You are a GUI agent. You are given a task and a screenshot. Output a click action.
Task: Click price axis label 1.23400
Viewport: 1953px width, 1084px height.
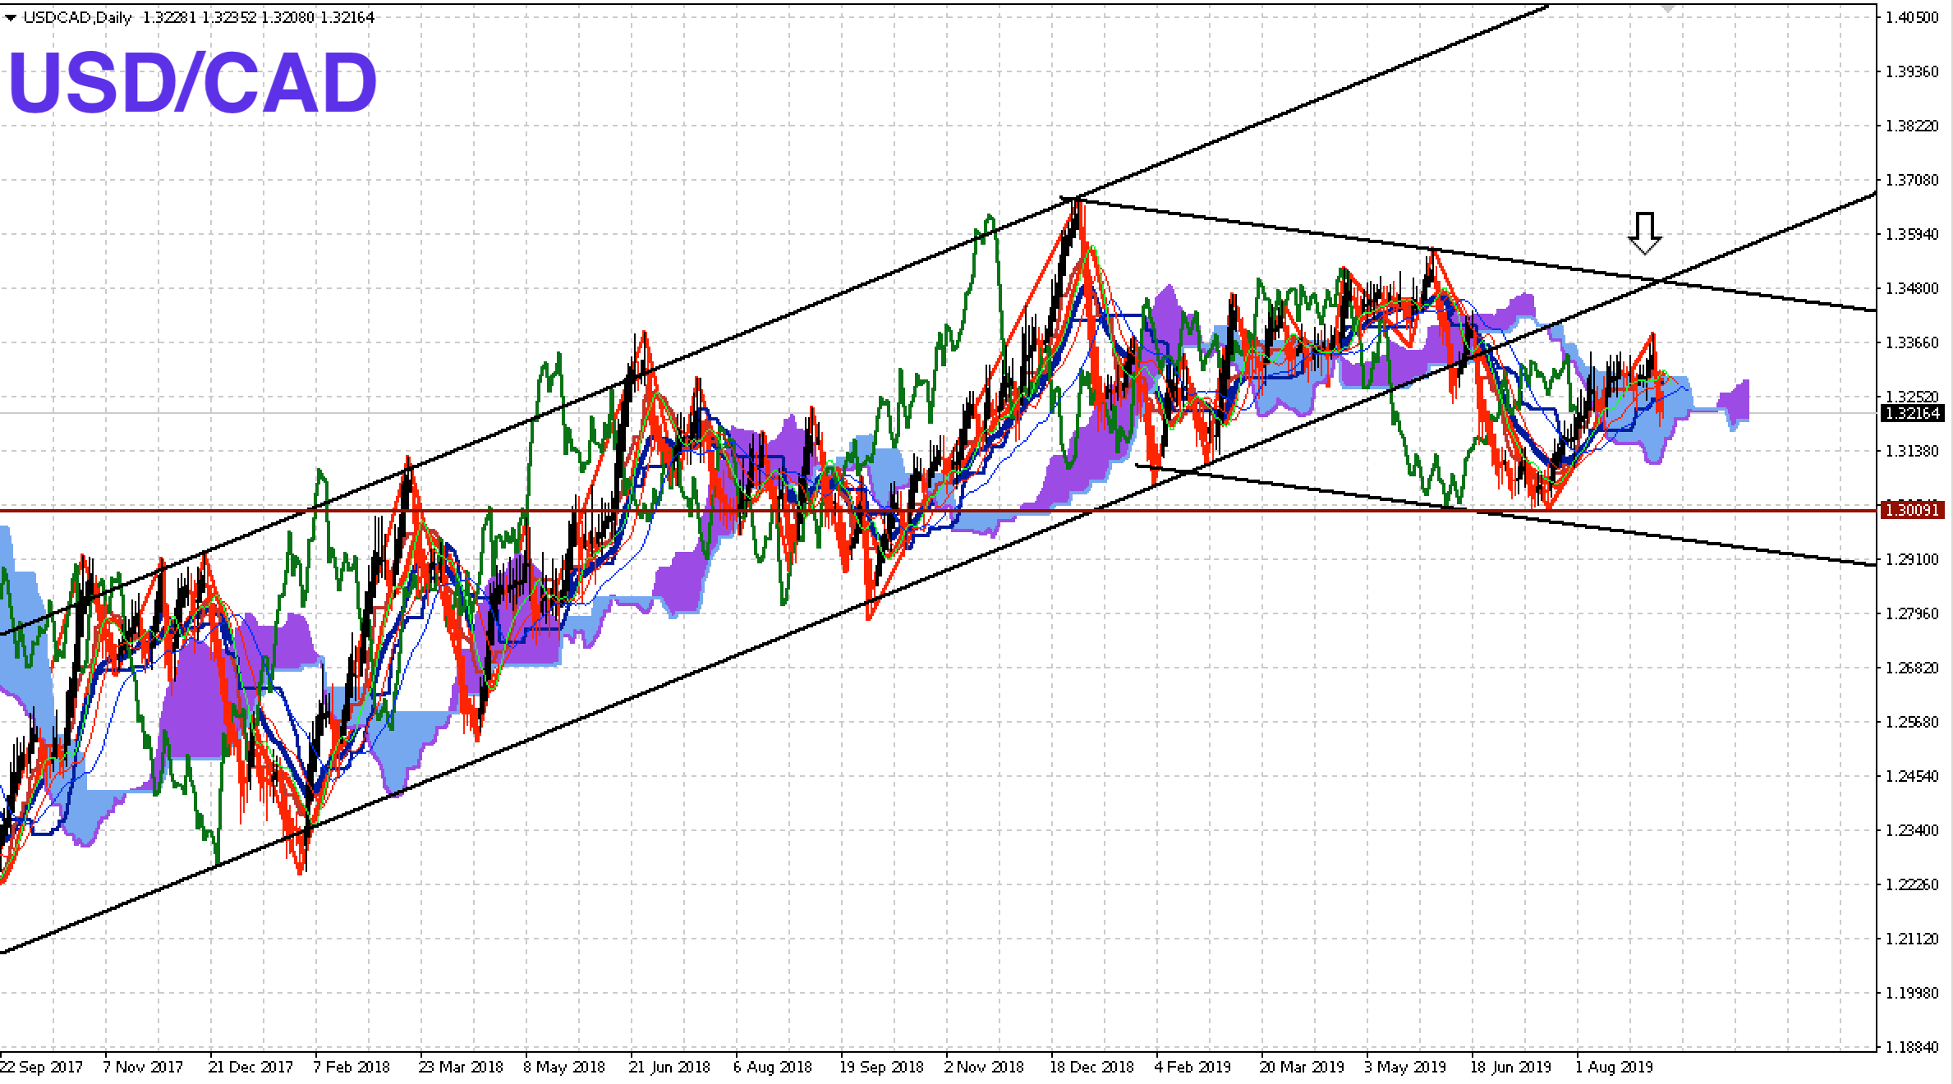[1914, 830]
